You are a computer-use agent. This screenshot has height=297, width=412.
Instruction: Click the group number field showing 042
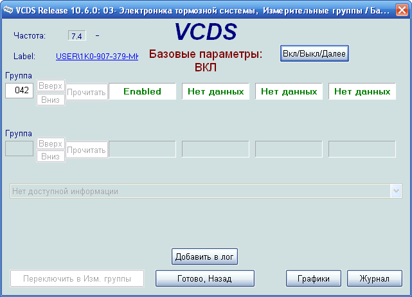(19, 91)
